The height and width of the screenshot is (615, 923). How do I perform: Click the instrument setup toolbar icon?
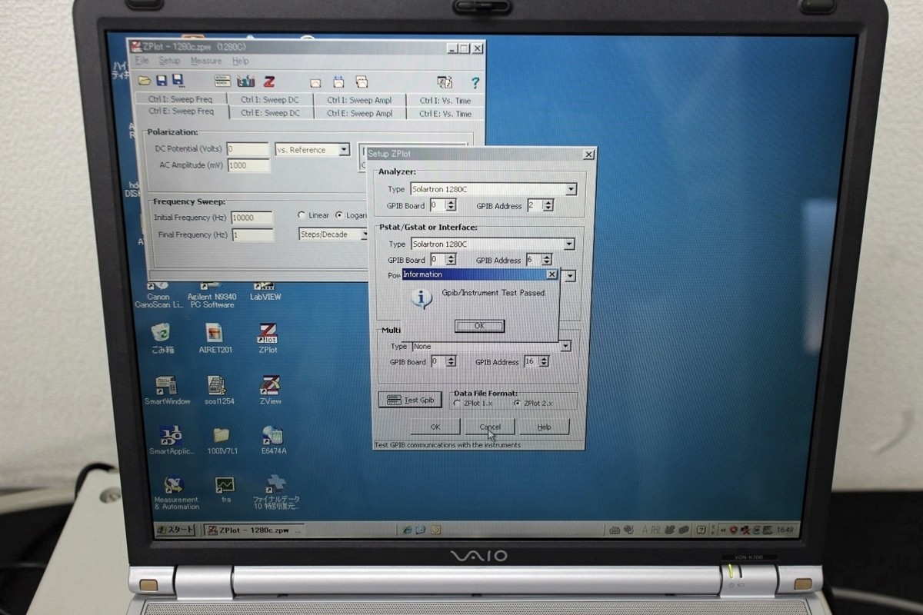tap(222, 81)
